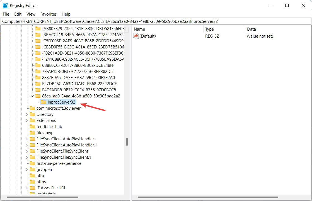The width and height of the screenshot is (312, 201).
Task: Click the (value not set) data cell
Action: [x=260, y=36]
